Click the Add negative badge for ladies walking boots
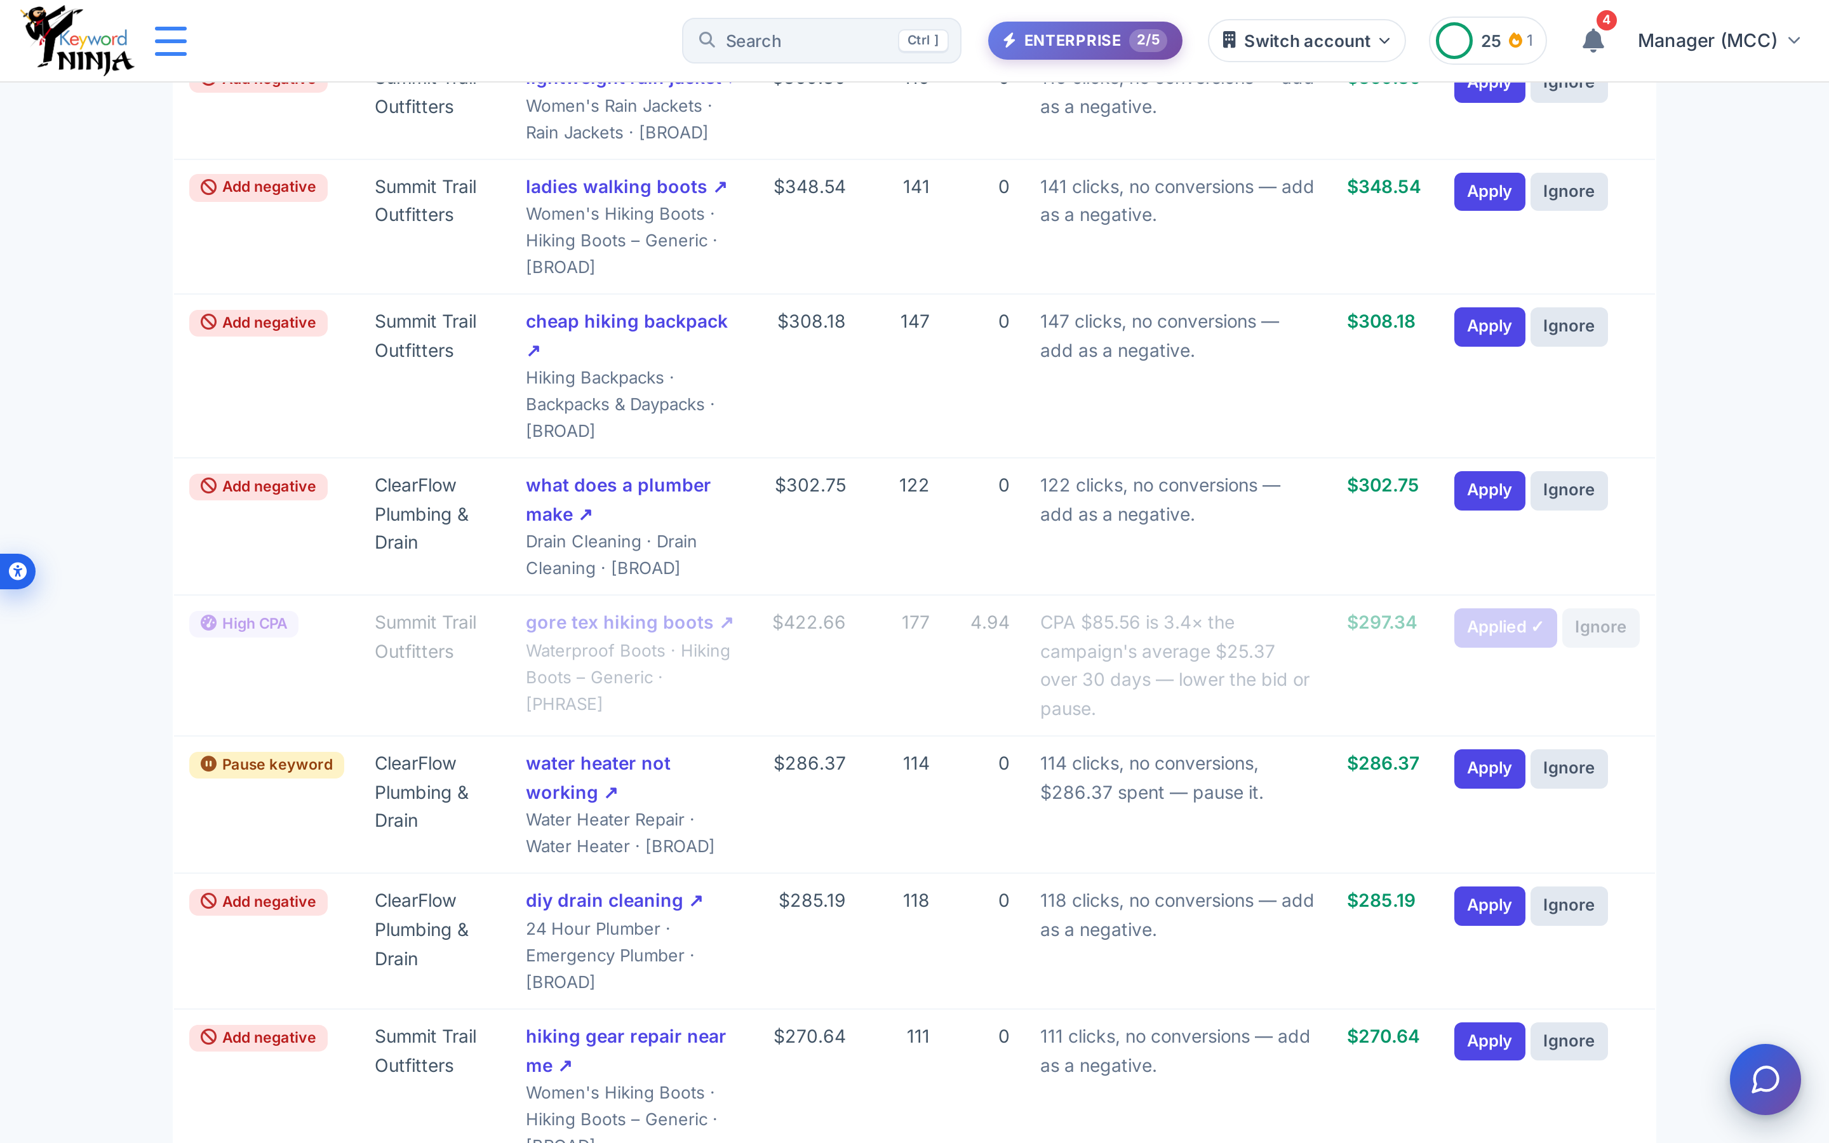This screenshot has height=1143, width=1829. pos(258,187)
